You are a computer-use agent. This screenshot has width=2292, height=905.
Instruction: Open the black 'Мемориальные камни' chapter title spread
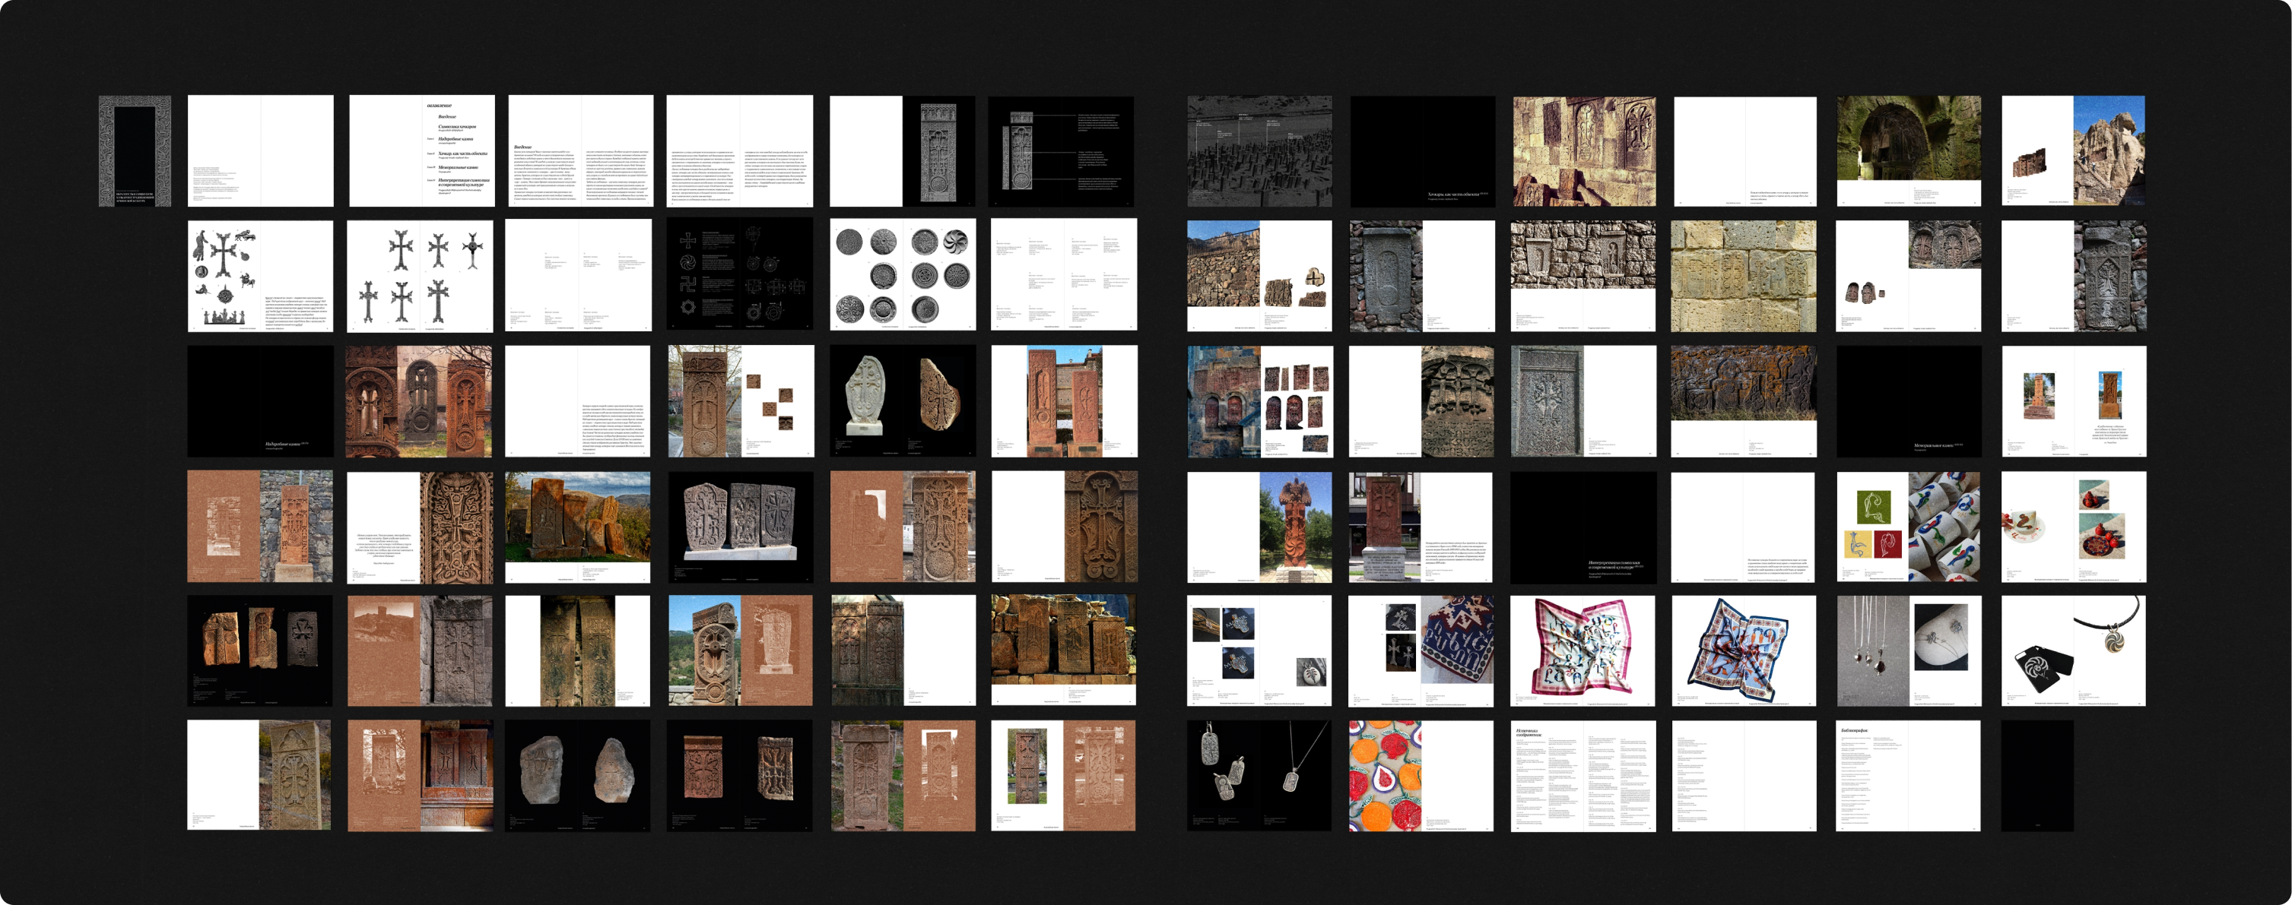pos(1909,402)
